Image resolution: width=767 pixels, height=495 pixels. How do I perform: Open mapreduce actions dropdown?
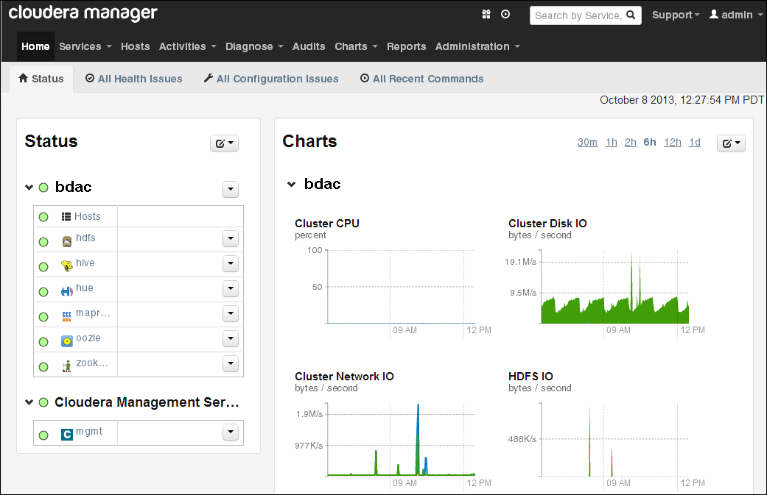(x=231, y=313)
